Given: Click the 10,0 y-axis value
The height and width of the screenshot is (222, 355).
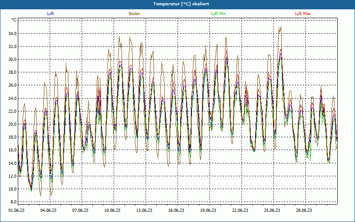Looking at the screenshot, I should (x=12, y=189).
